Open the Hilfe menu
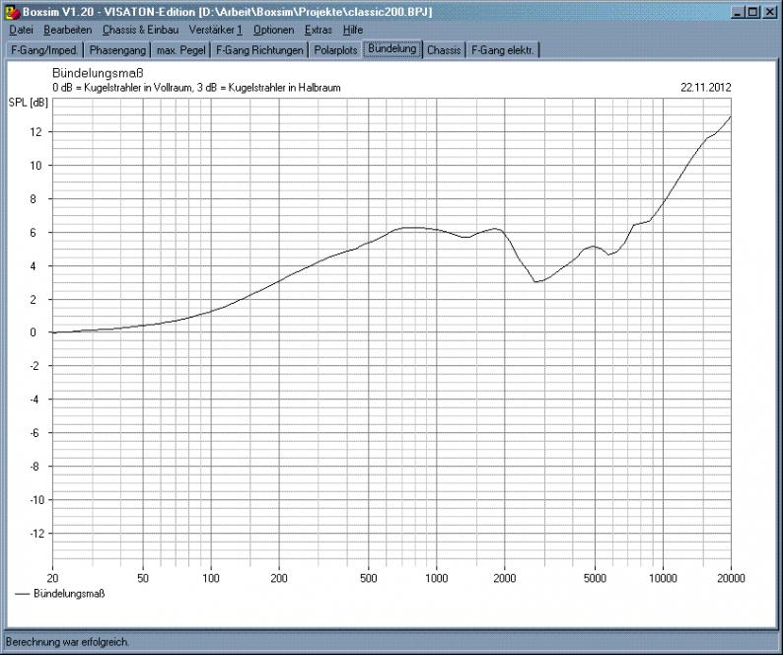The image size is (783, 655). click(353, 31)
